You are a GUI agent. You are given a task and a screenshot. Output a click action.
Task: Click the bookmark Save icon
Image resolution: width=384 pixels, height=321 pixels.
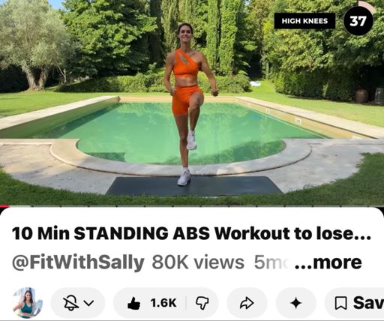[340, 303]
